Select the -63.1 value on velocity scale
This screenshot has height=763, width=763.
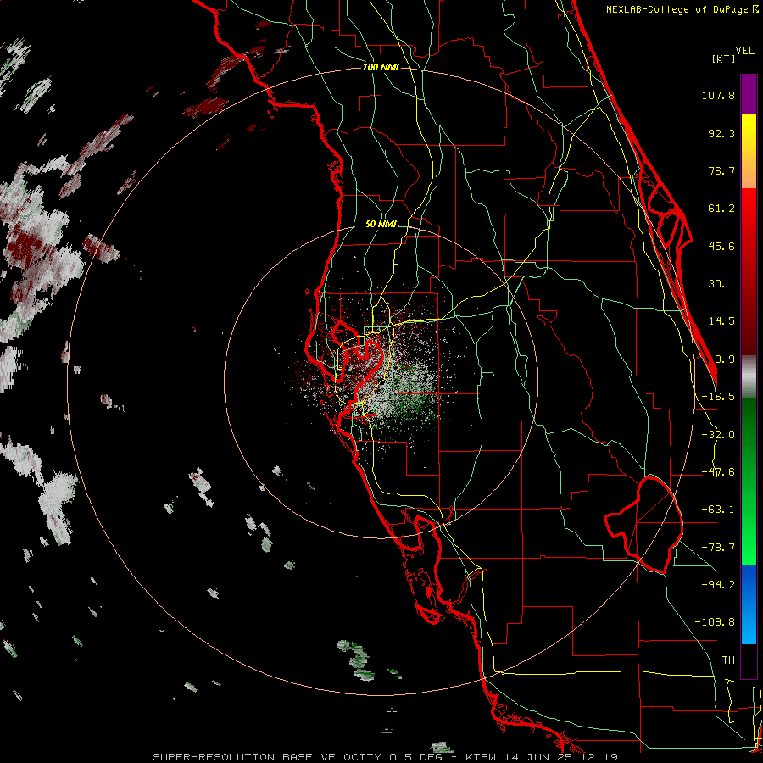718,510
